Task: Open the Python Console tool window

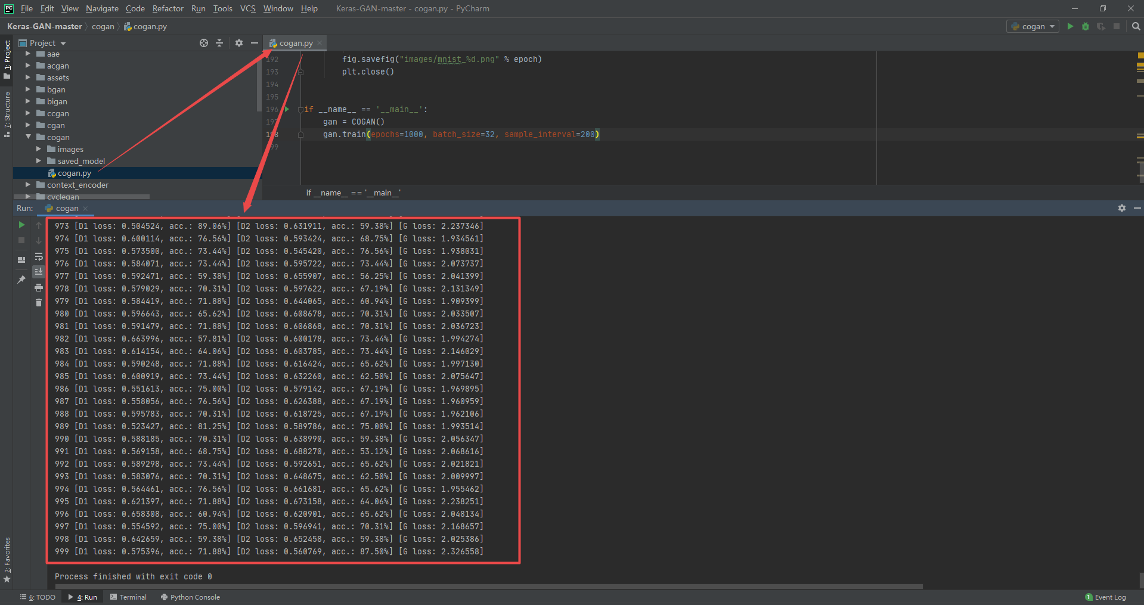Action: 190,597
